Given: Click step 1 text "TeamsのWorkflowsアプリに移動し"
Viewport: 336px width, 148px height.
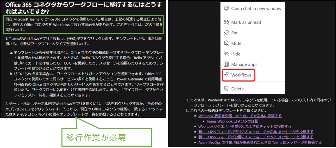Looking at the screenshot, I should (x=83, y=41).
